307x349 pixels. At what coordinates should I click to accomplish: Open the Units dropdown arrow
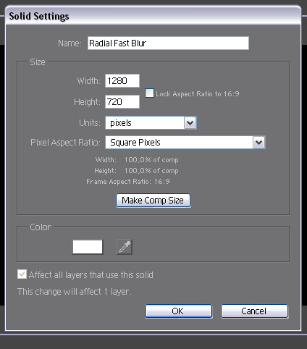[190, 123]
